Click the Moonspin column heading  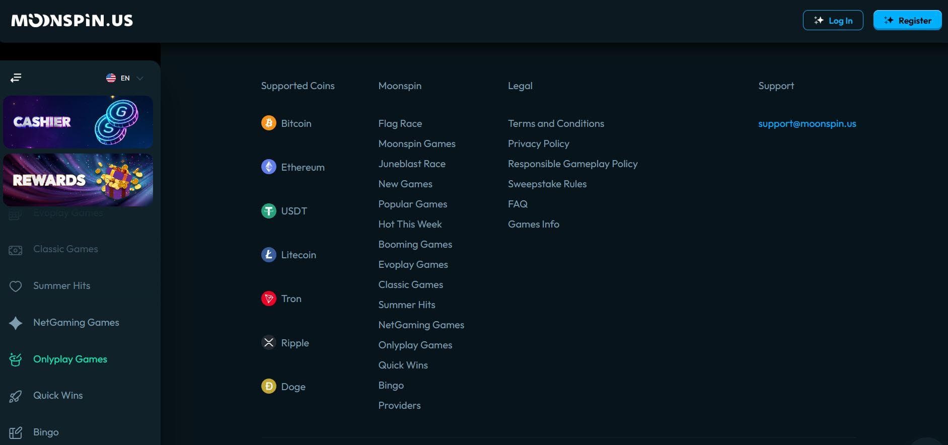coord(400,86)
